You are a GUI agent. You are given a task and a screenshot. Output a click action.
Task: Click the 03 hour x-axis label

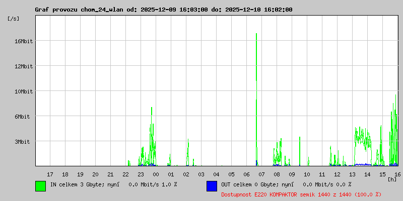click(x=201, y=174)
